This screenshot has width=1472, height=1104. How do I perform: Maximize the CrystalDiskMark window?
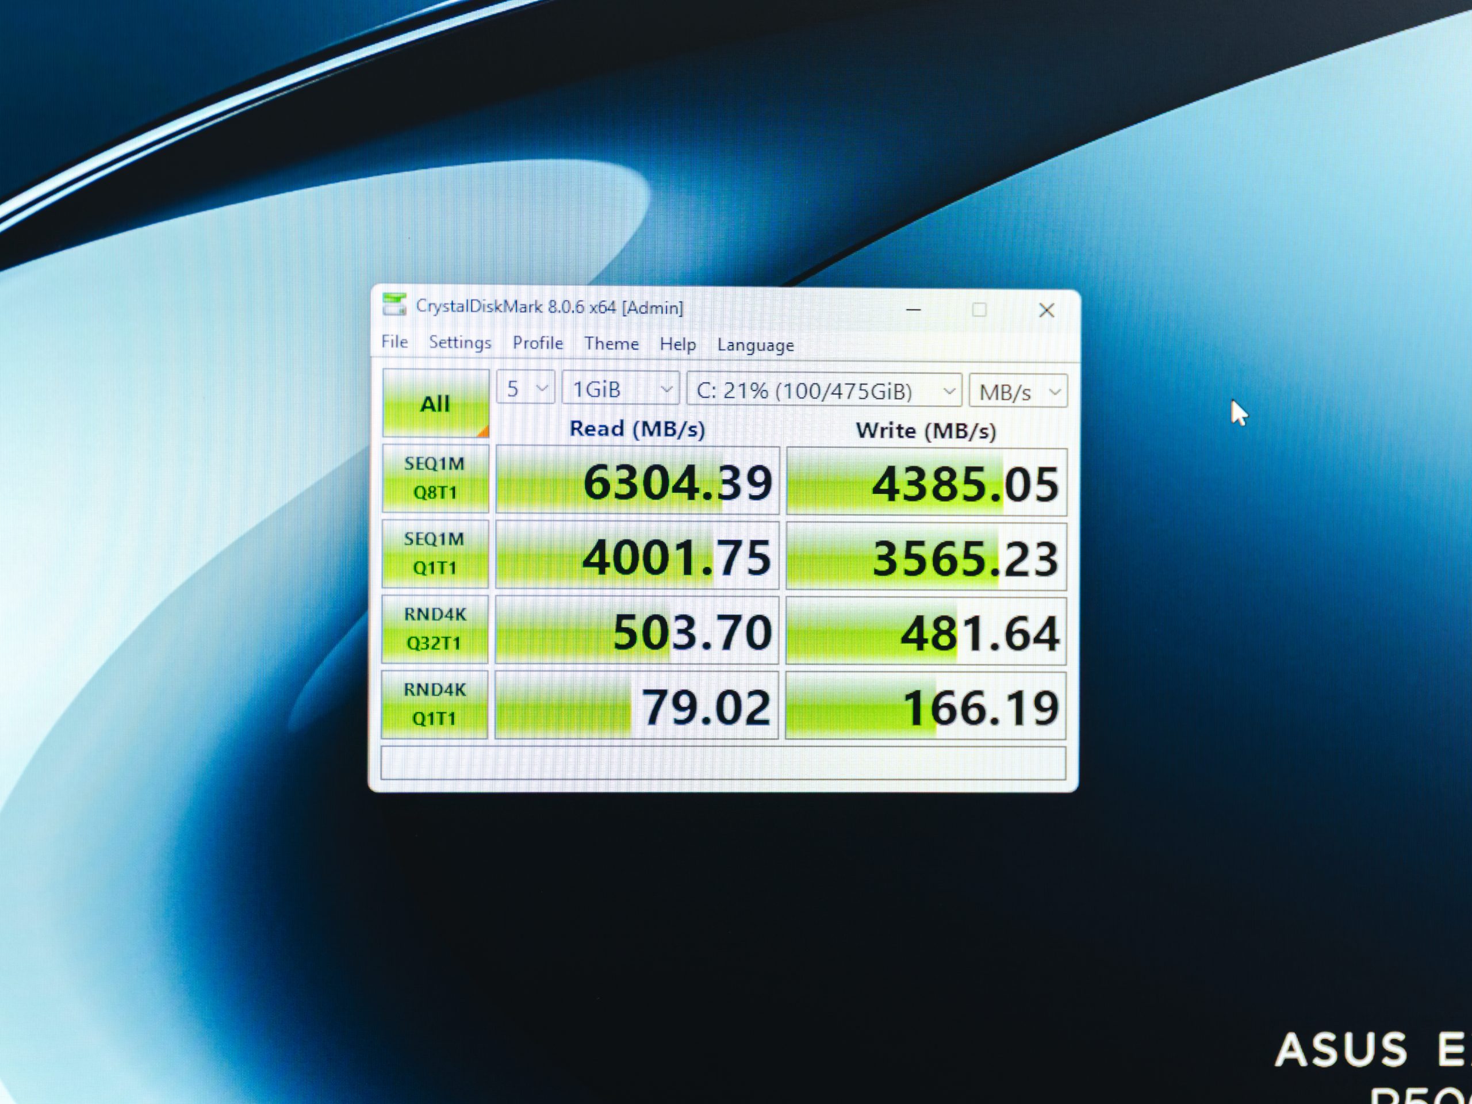point(978,309)
